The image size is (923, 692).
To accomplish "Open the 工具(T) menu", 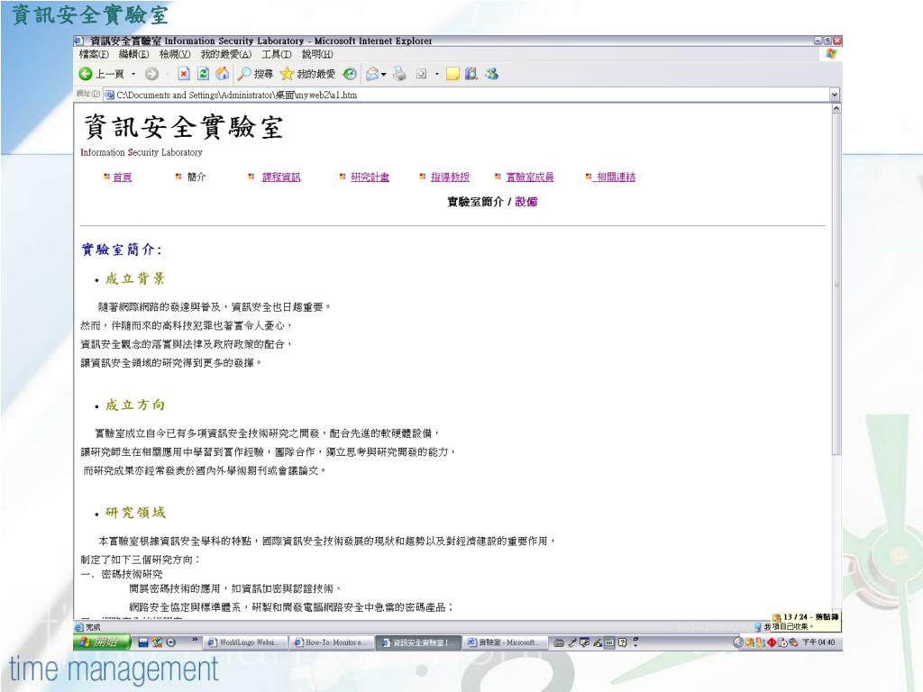I will point(277,54).
